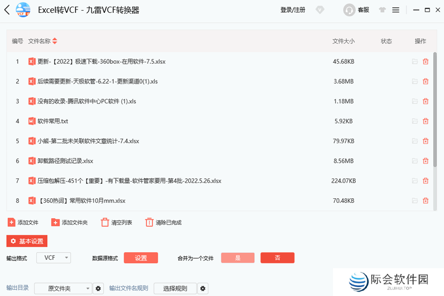Click 添加文件 to add files
444x296 pixels.
tap(23, 222)
